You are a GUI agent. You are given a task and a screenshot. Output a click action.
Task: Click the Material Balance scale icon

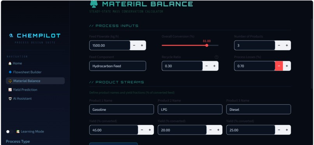coord(10,81)
